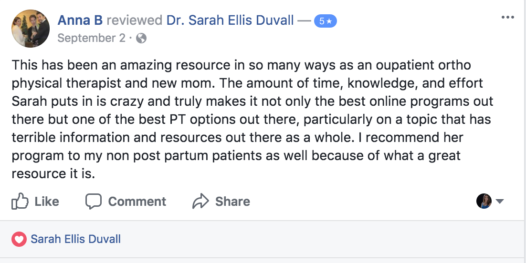Viewport: 526px width, 263px height.
Task: Click the small commenting-as profile avatar
Action: pyautogui.click(x=484, y=201)
